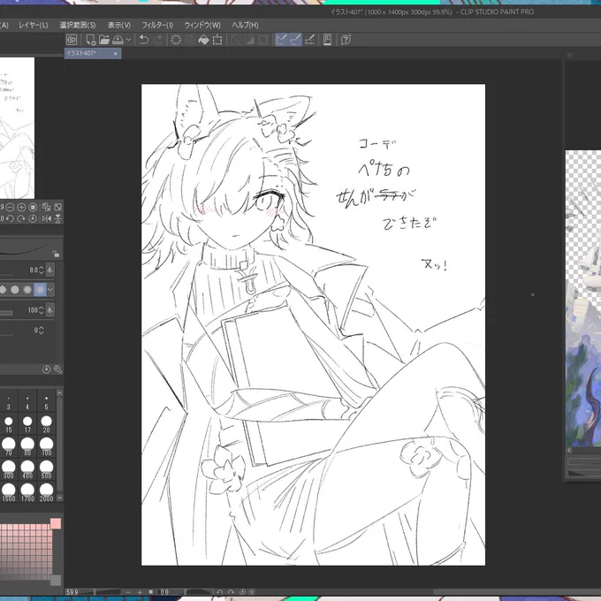The width and height of the screenshot is (601, 601).
Task: Click Navigator fit to navigator icon
Action: 57,208
